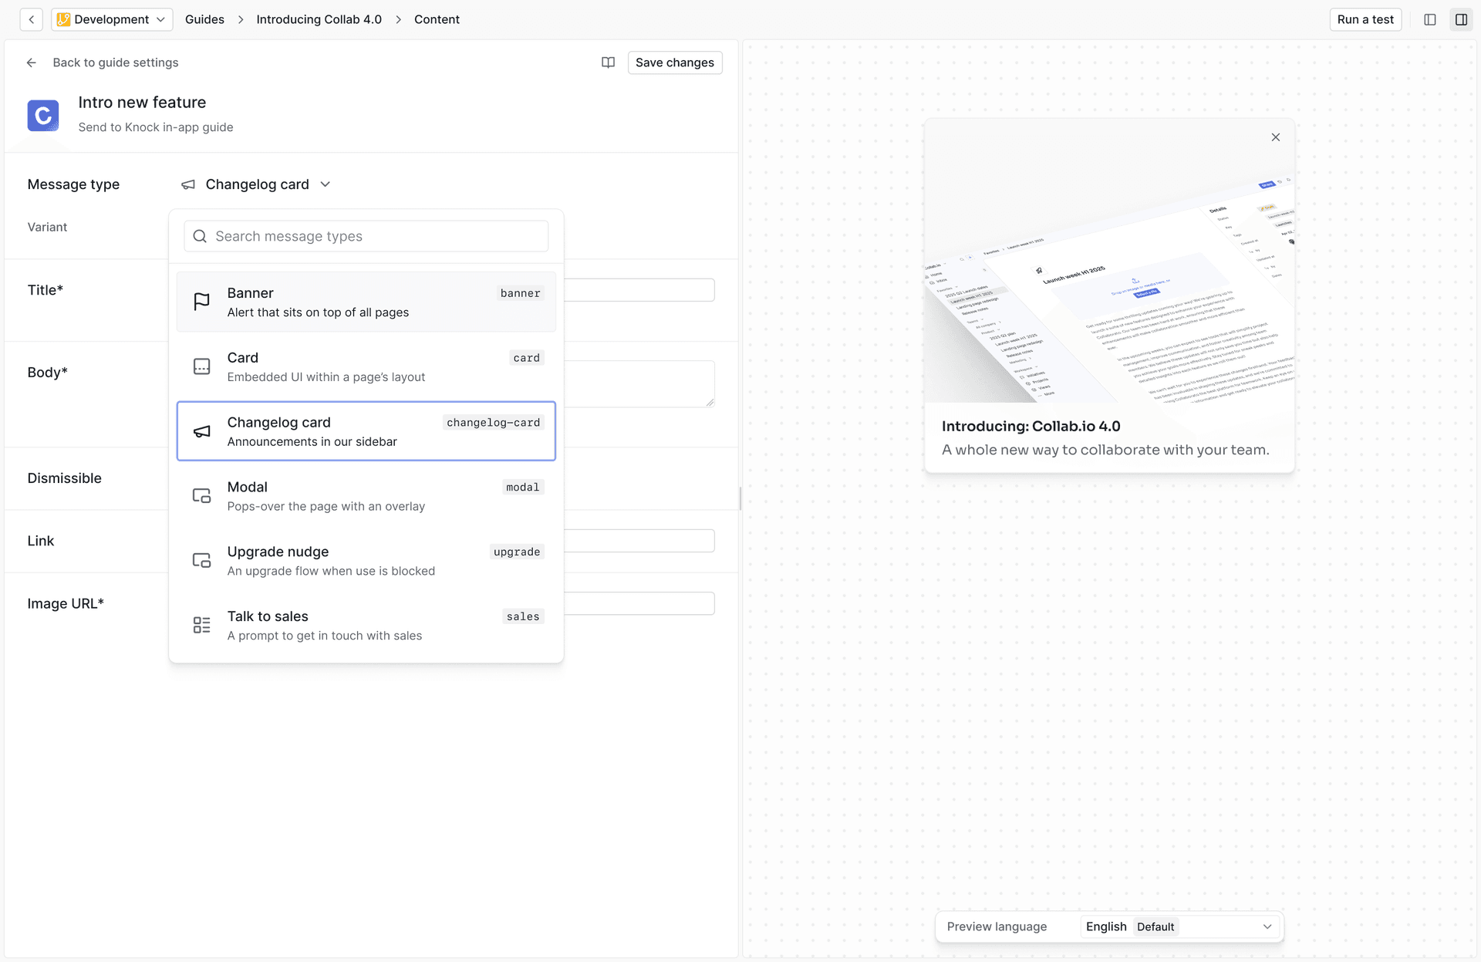Screen dimensions: 1481x962
Task: Toggle the left panel layout icon
Action: [1430, 19]
